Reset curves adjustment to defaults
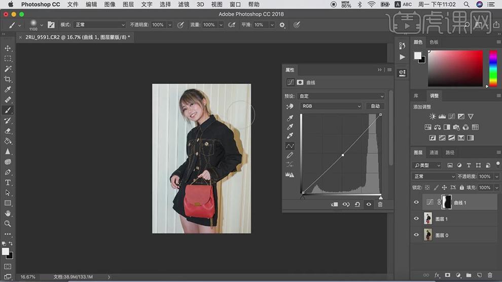This screenshot has height=282, width=502. tap(357, 205)
